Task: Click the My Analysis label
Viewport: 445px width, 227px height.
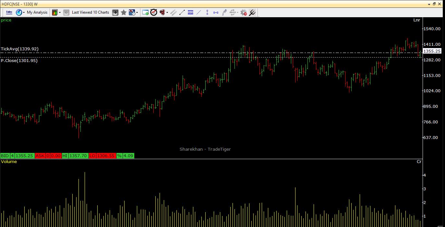Action: (x=37, y=12)
